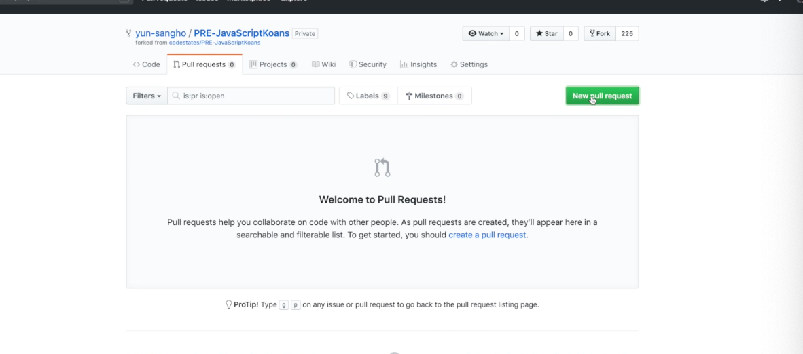This screenshot has height=354, width=803.
Task: Switch to the Code tab
Action: (147, 64)
